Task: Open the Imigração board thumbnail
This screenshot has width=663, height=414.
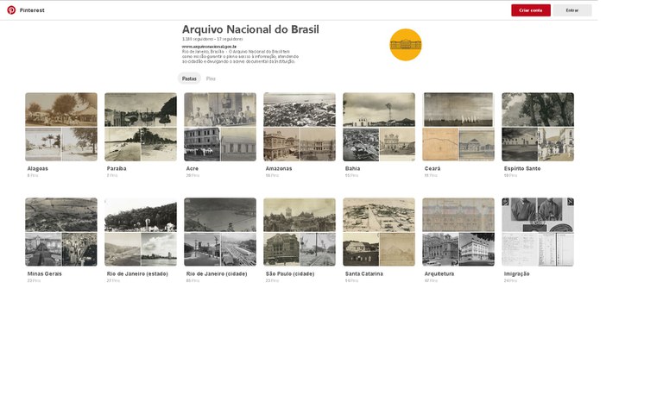Action: 538,232
